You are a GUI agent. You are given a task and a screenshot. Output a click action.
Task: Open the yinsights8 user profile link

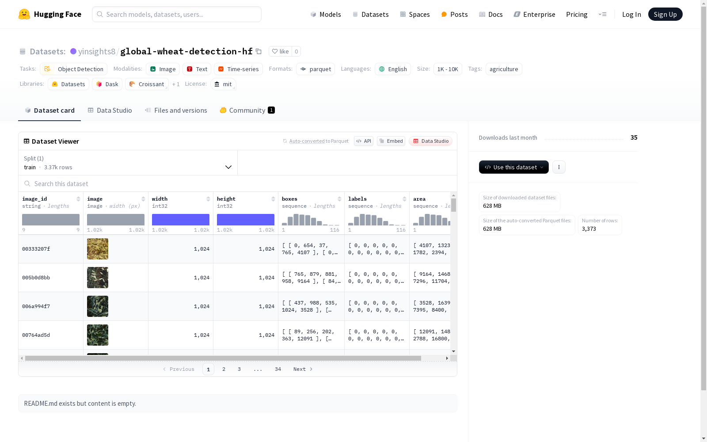click(97, 51)
